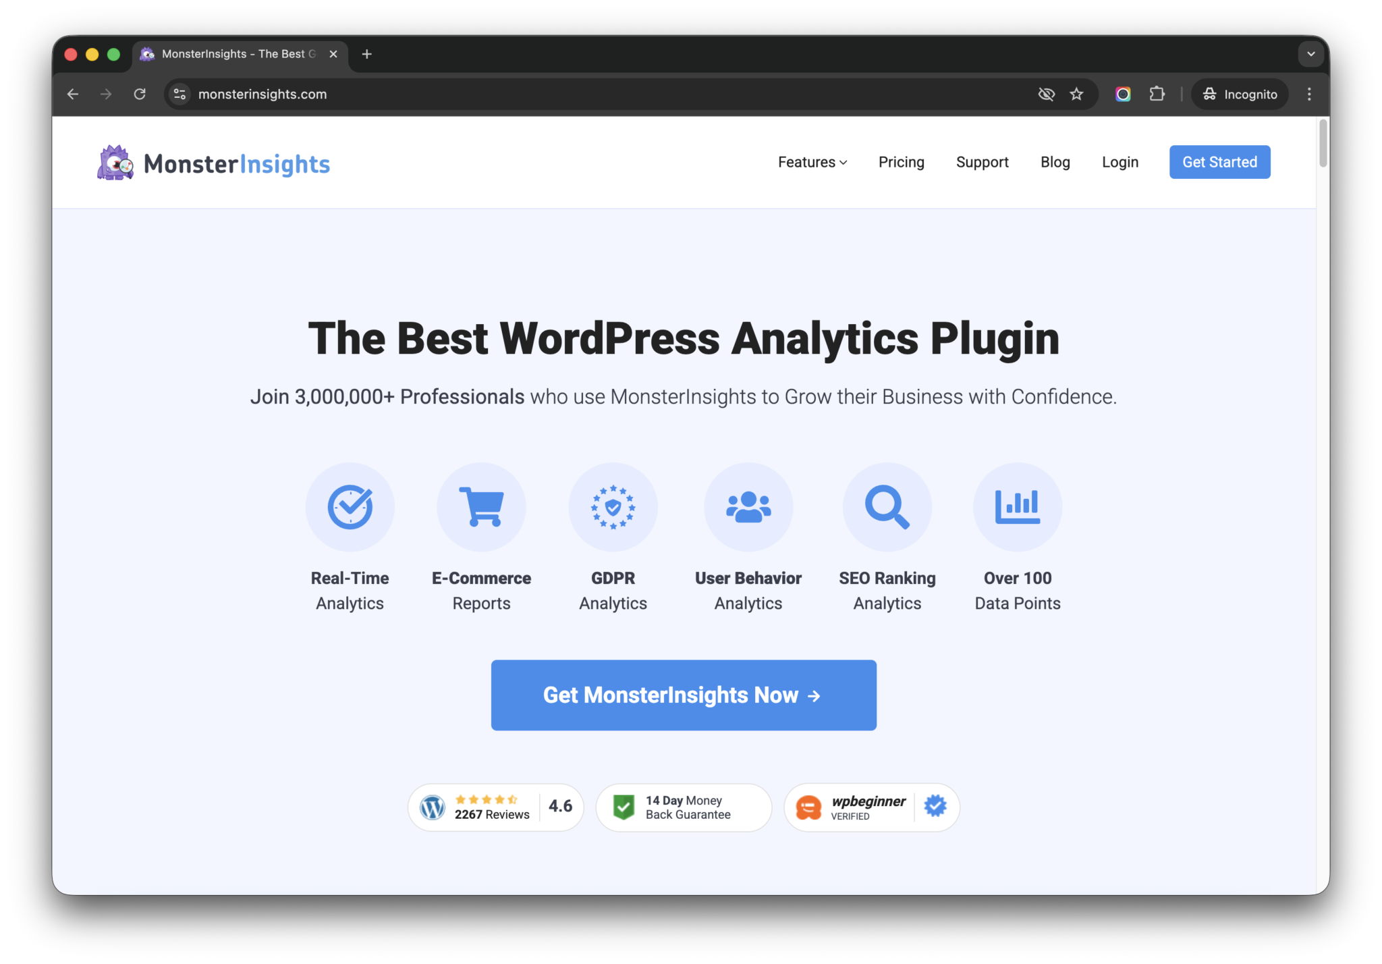Open the tab search chevron

click(1310, 54)
